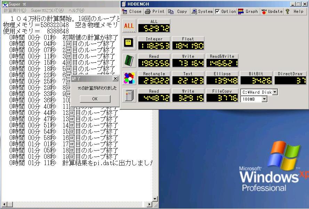Close the HDBENCH window from the title bar
The width and height of the screenshot is (309, 209).
(304, 4)
